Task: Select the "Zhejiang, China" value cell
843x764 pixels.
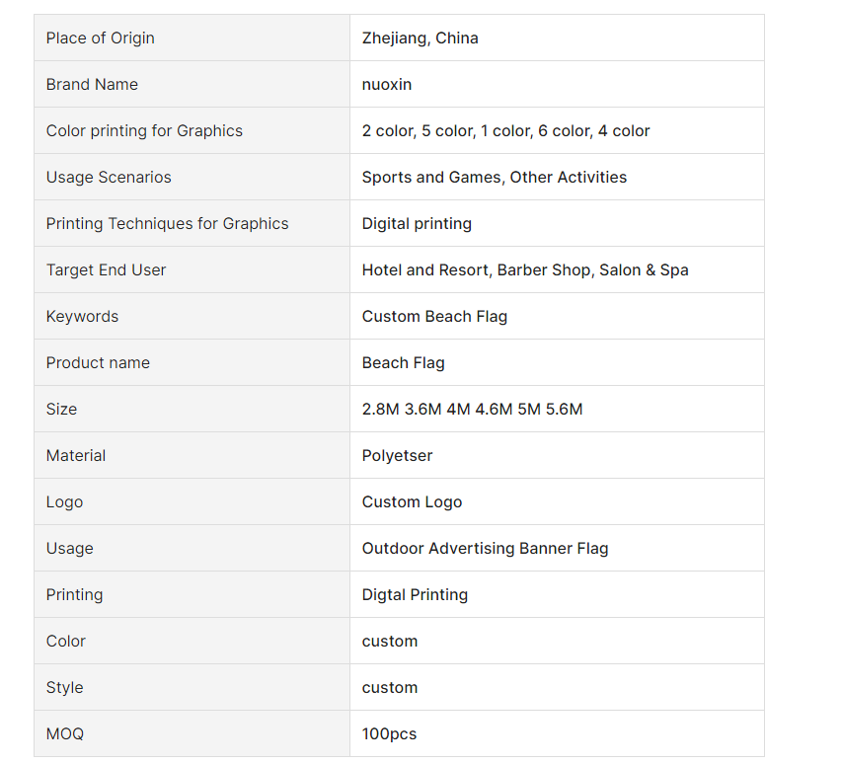Action: (x=420, y=38)
